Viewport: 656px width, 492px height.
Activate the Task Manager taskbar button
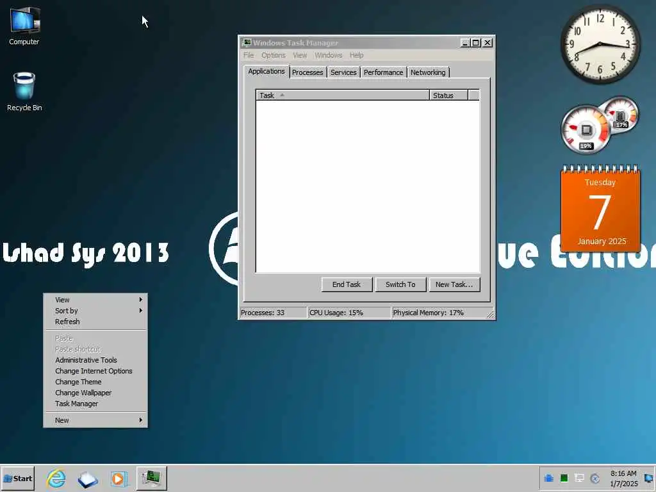[151, 478]
